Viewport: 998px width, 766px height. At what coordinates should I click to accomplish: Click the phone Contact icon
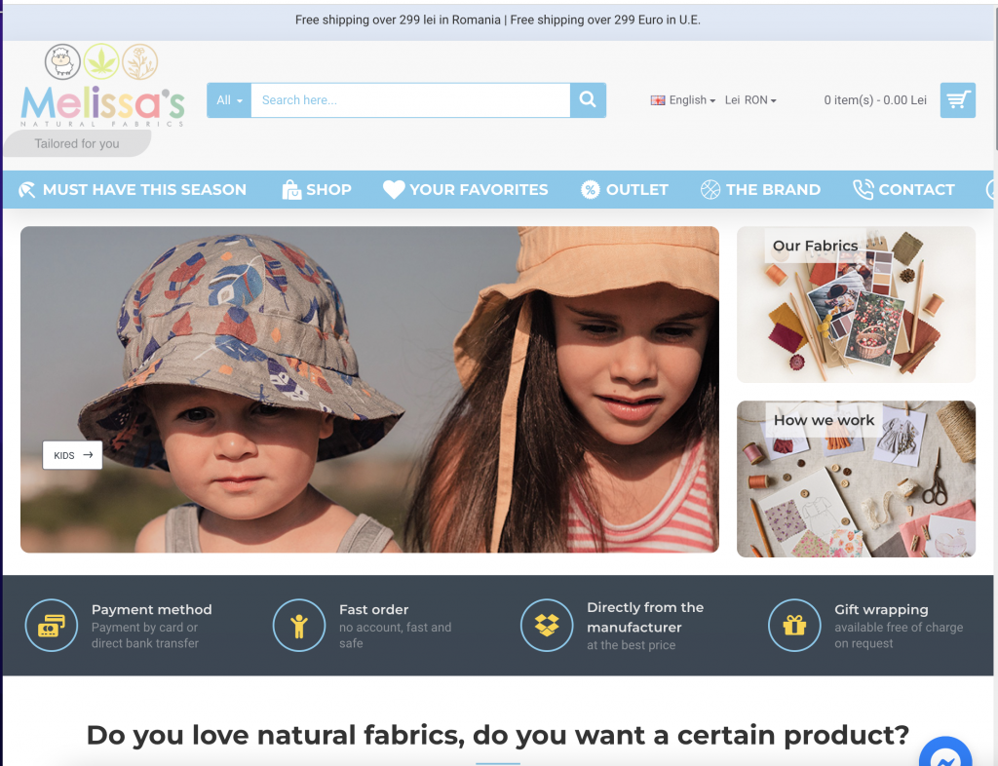(864, 190)
